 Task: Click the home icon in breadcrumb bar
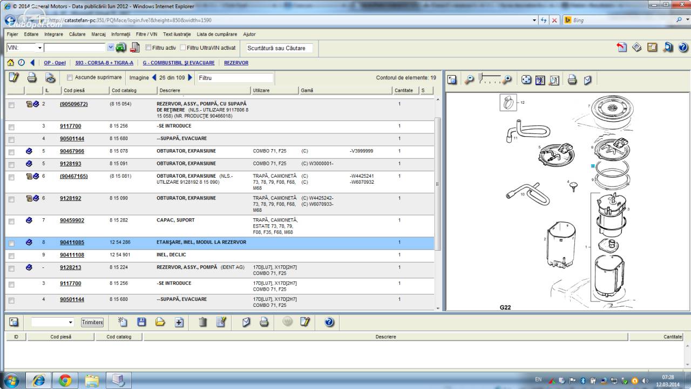click(x=11, y=63)
